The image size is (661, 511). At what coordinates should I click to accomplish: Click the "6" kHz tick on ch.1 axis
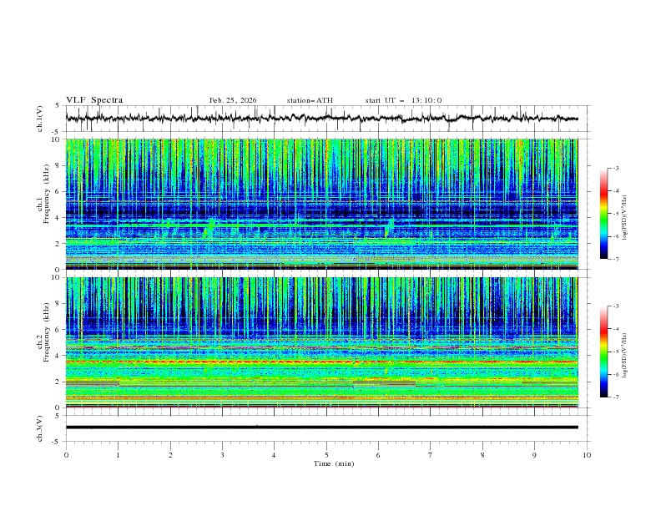[x=58, y=192]
